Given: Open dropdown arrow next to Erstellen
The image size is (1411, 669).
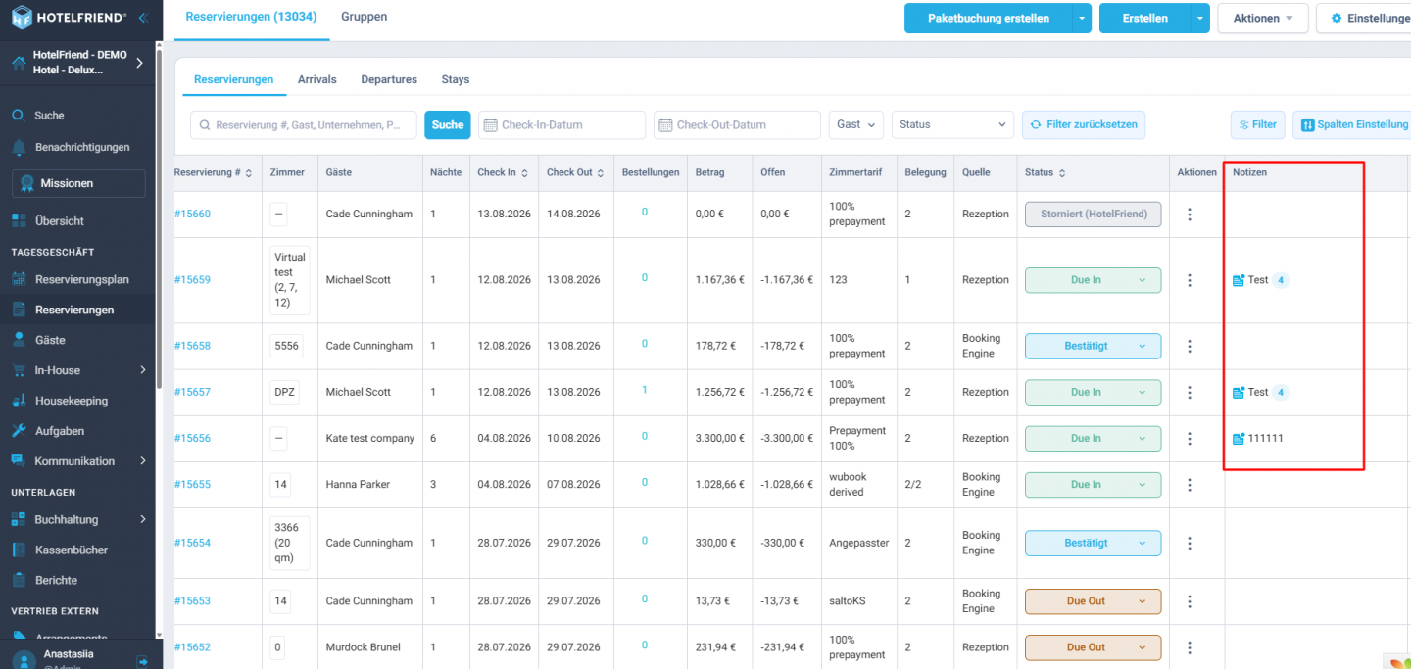Looking at the screenshot, I should pyautogui.click(x=1201, y=18).
